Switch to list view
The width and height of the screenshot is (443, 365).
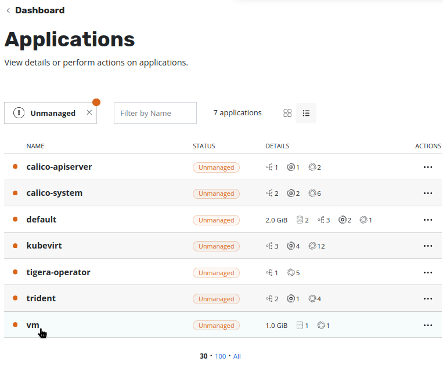[x=306, y=113]
